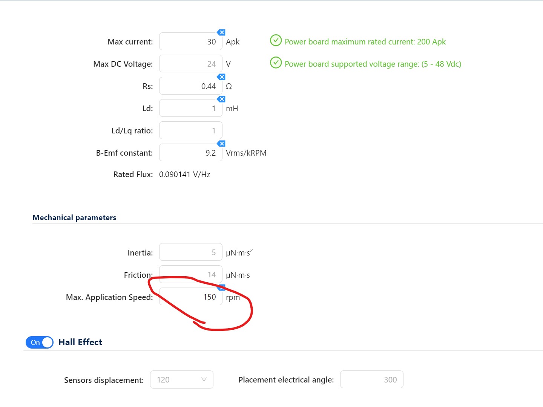This screenshot has height=407, width=543.
Task: Disable the Hall Effect toggle
Action: (39, 342)
